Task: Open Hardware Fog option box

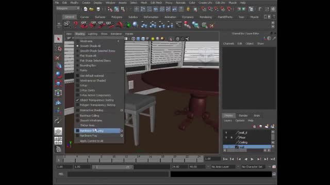Action: [x=122, y=136]
